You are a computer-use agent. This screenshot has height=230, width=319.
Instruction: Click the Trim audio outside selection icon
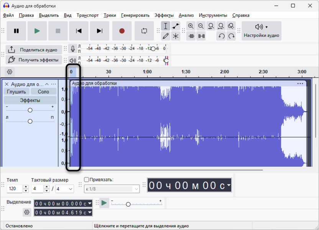[191, 36]
